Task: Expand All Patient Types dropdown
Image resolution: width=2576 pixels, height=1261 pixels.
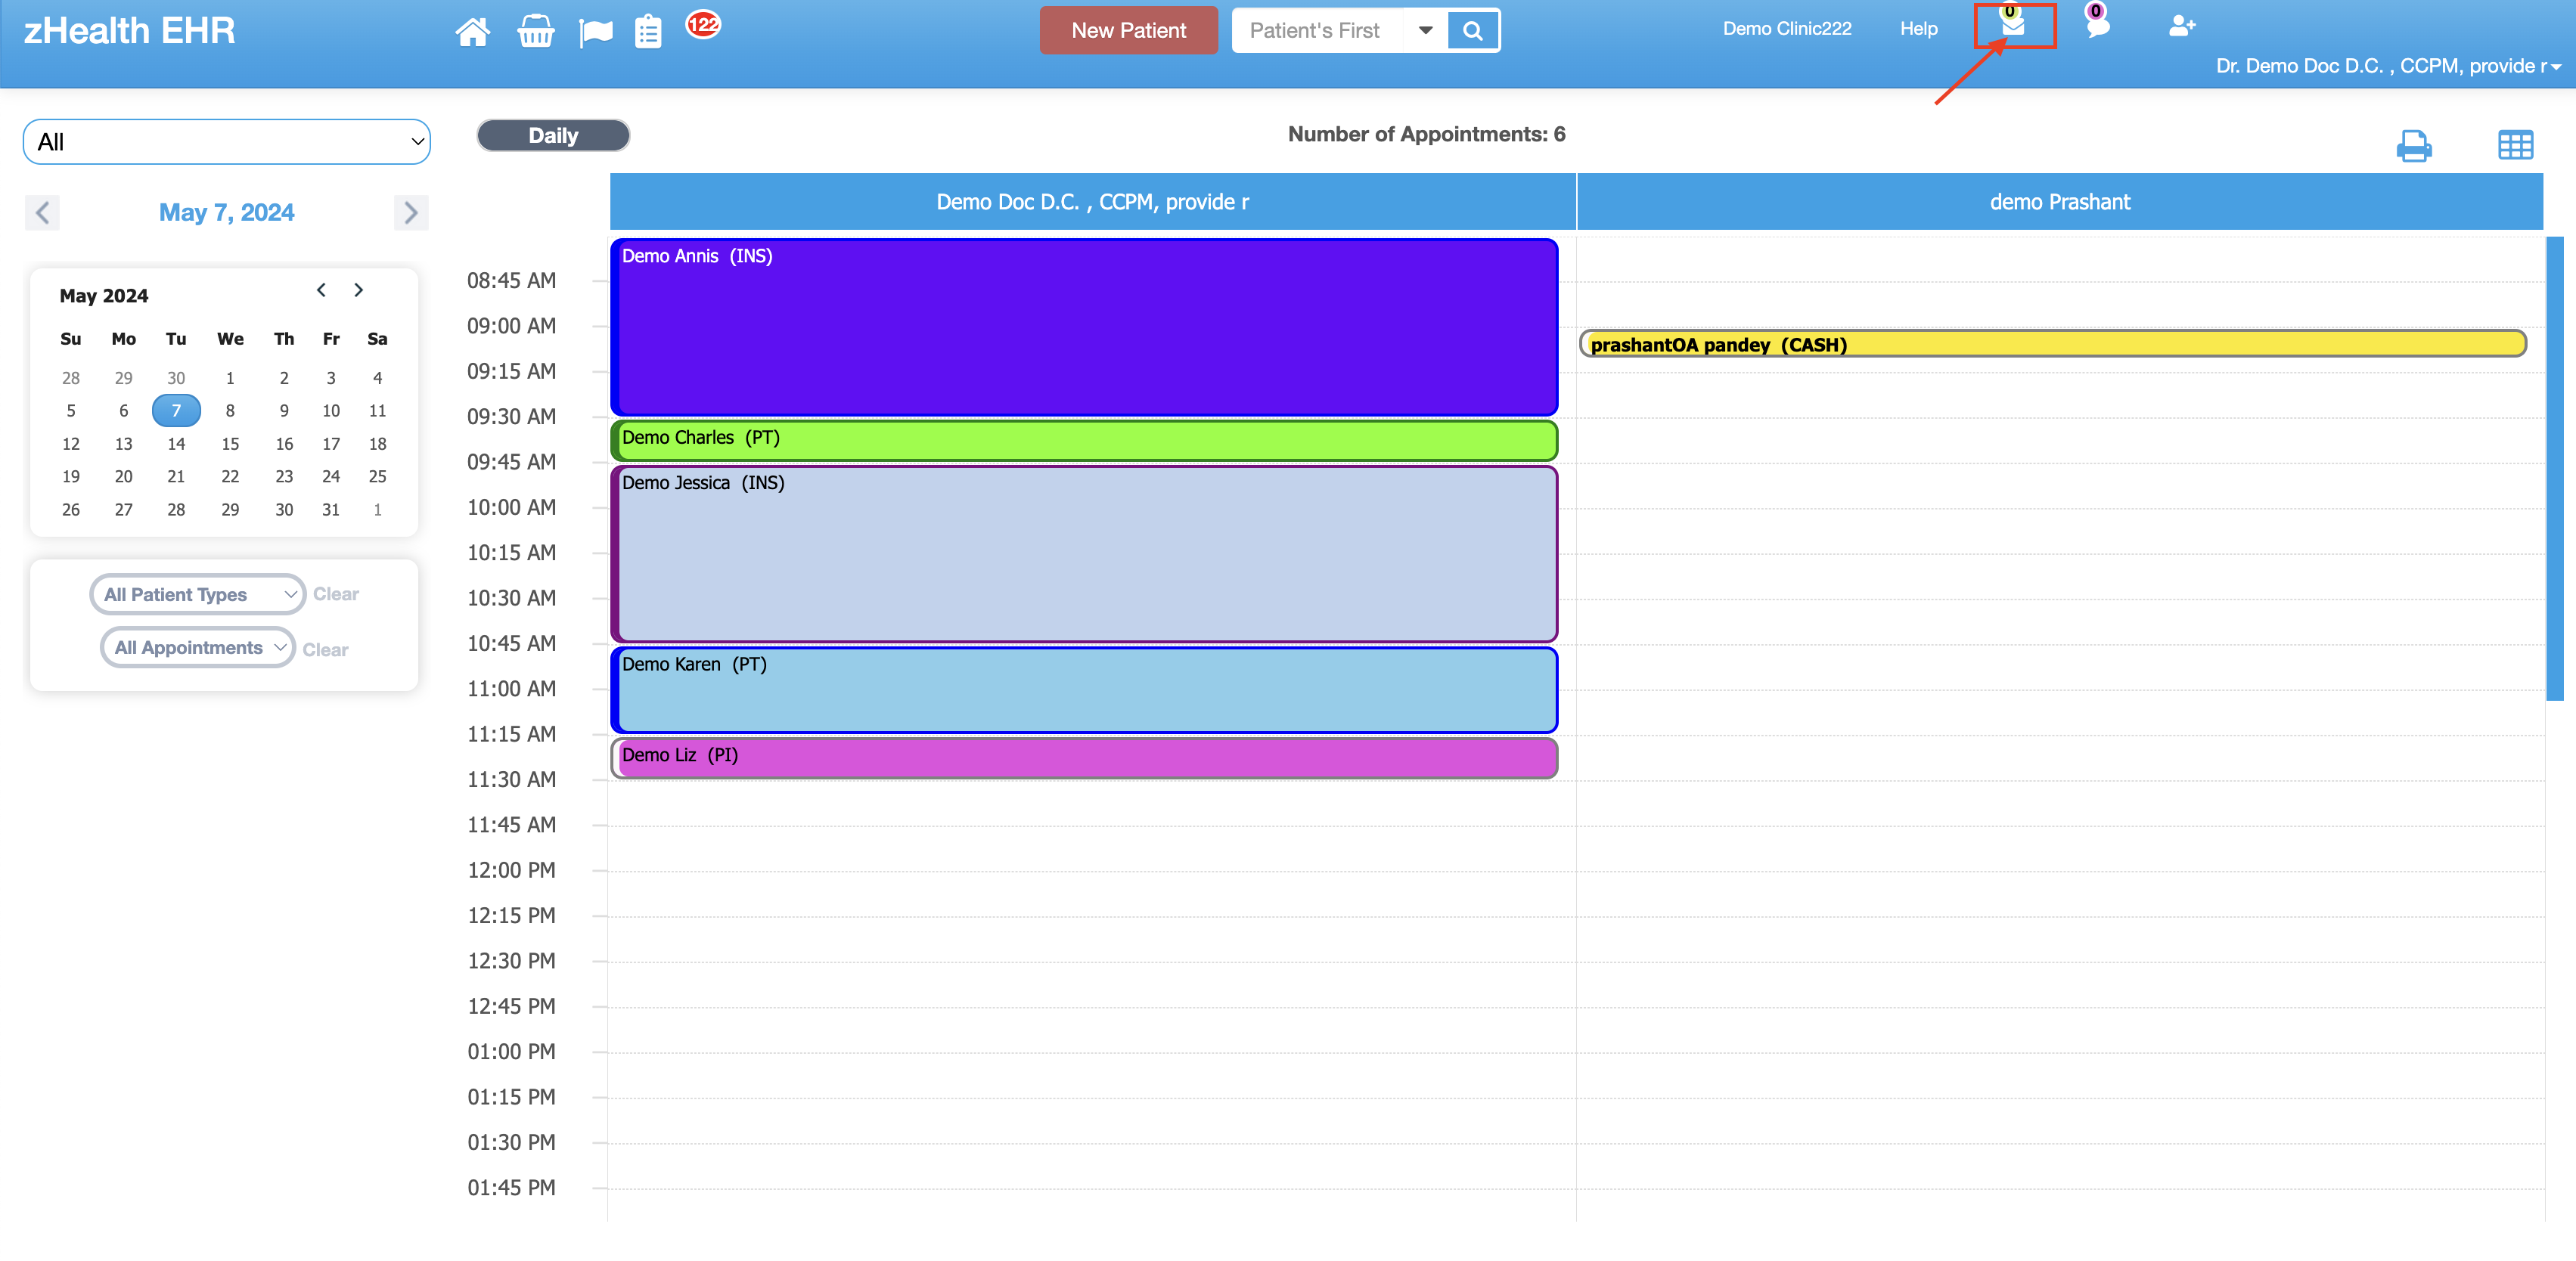Action: [198, 594]
